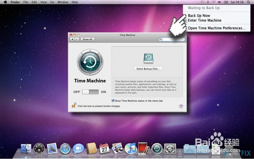Viewport: 254px width, 159px height.
Task: Open System Preferences gear in Dock
Action: pos(170,149)
